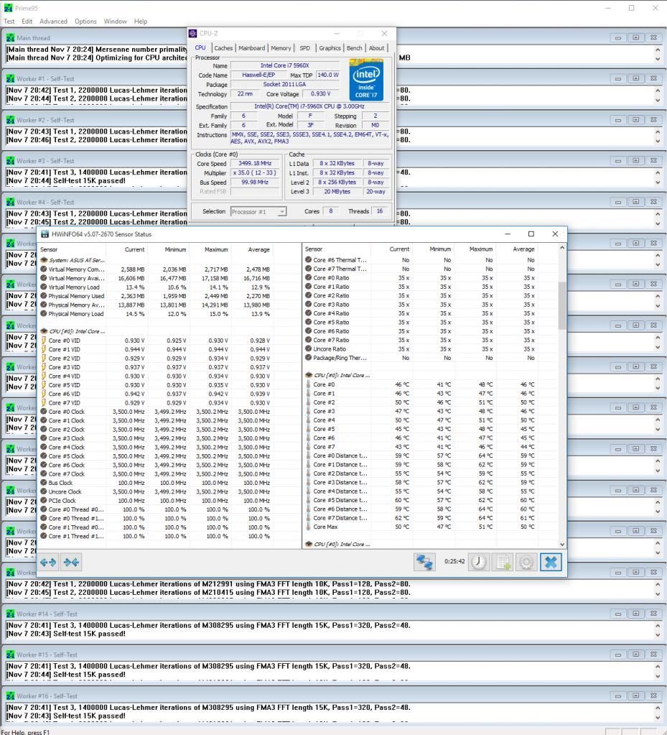Click the bolt icon beside Core #0 VID
The image size is (667, 735).
tap(44, 341)
